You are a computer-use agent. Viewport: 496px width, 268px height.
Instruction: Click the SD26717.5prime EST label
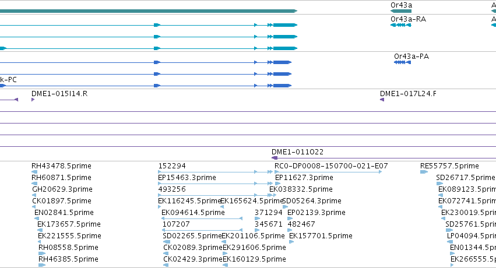point(466,178)
